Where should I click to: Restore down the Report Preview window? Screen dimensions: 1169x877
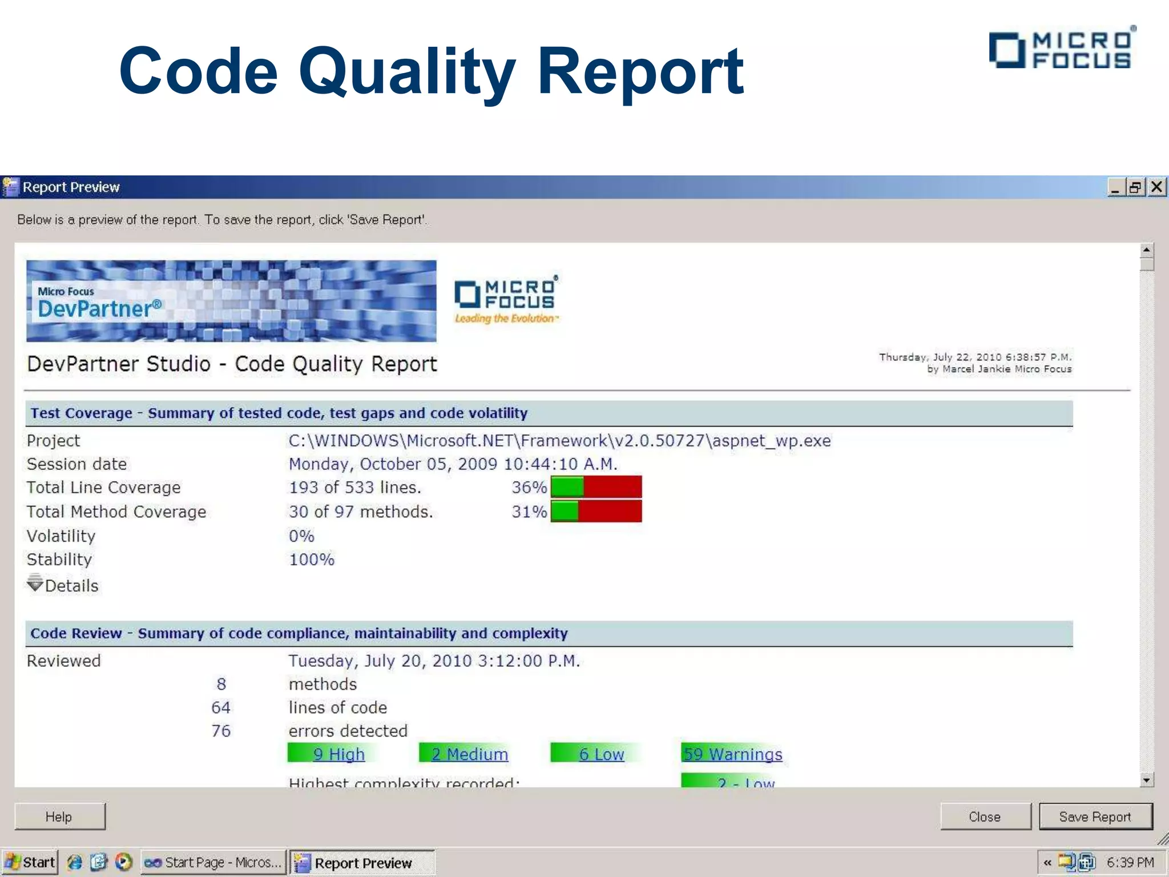tap(1135, 187)
